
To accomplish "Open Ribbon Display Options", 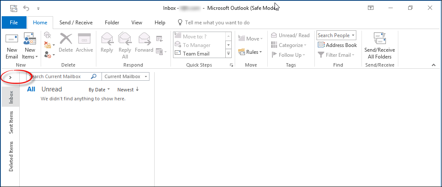I will click(370, 8).
